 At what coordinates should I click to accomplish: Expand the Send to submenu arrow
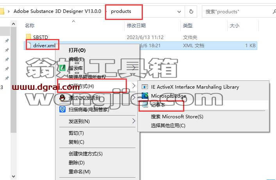(134, 121)
